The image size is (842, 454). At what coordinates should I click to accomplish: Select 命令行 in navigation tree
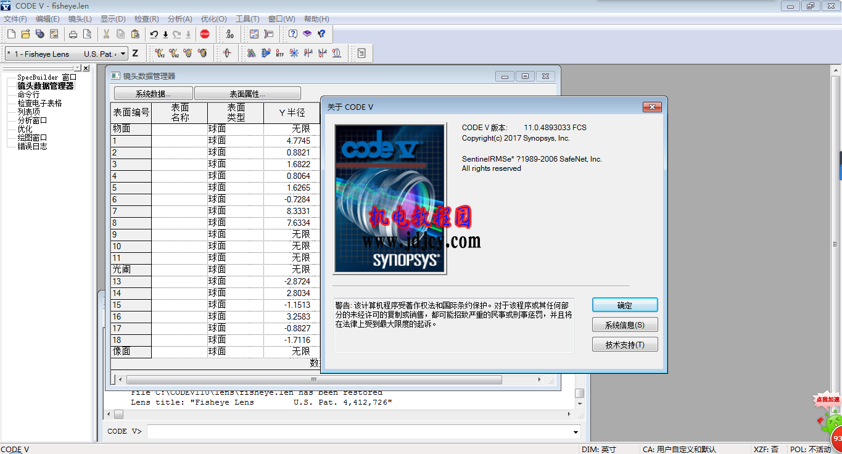click(x=28, y=94)
